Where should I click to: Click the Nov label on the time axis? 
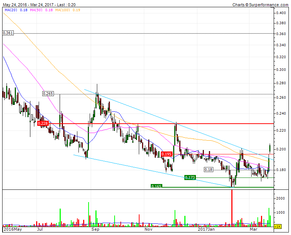click(149, 229)
